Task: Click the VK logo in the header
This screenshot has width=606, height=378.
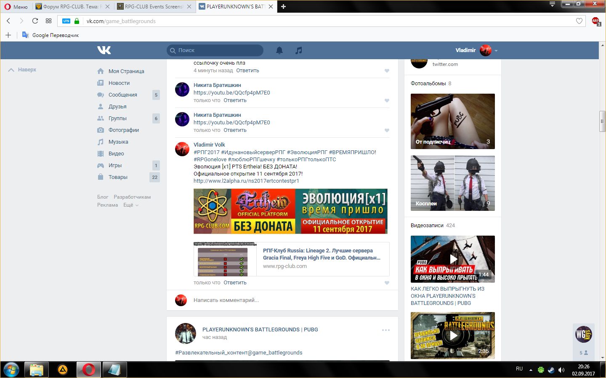Action: pos(104,50)
